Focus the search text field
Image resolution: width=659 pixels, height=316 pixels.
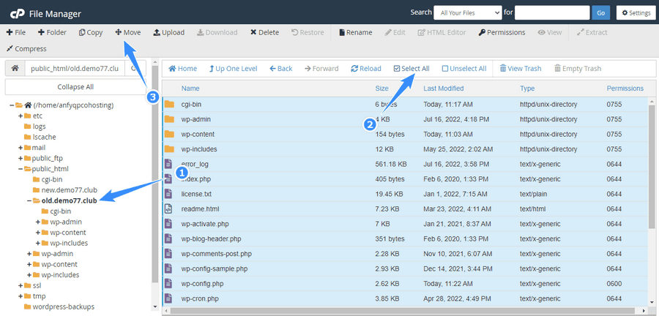tap(552, 13)
